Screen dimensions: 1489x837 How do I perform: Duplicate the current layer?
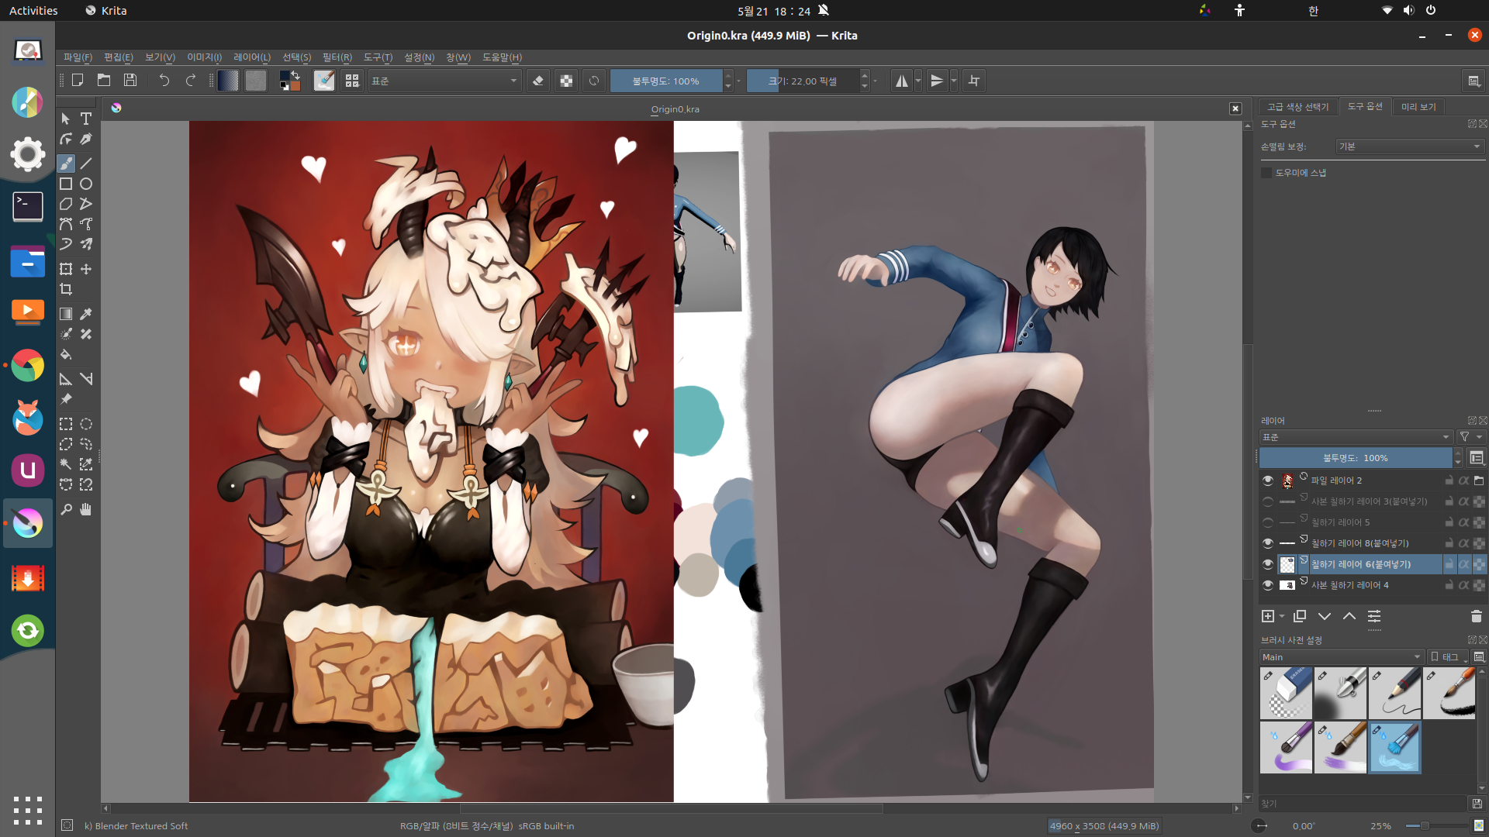(1300, 616)
